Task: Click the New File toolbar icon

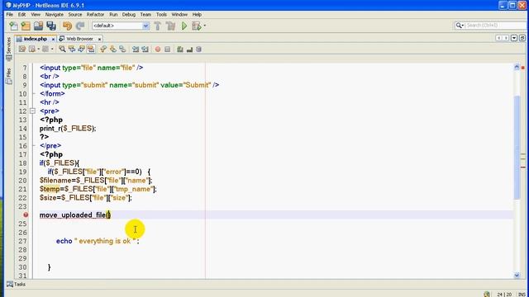Action: click(14, 26)
